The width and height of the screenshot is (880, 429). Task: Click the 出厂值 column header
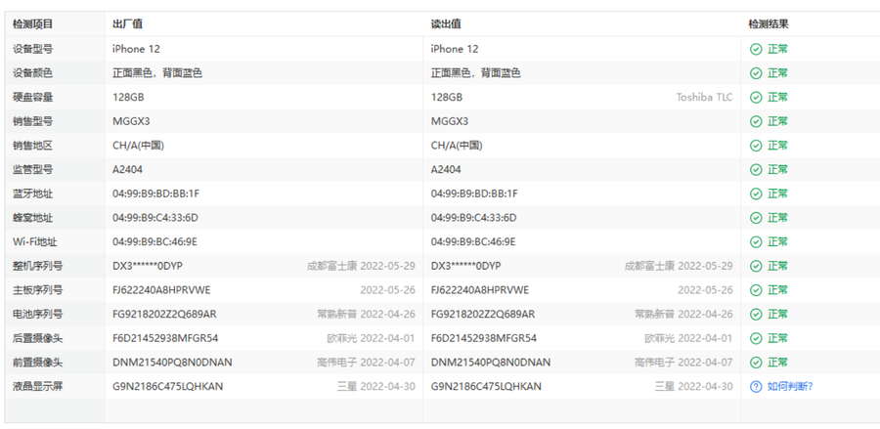tap(127, 23)
